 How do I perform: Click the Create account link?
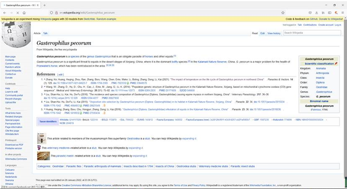coord(326,25)
